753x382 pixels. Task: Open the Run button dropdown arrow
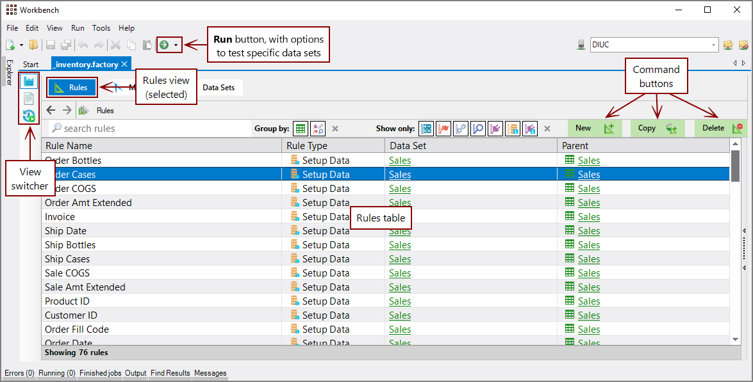click(176, 44)
